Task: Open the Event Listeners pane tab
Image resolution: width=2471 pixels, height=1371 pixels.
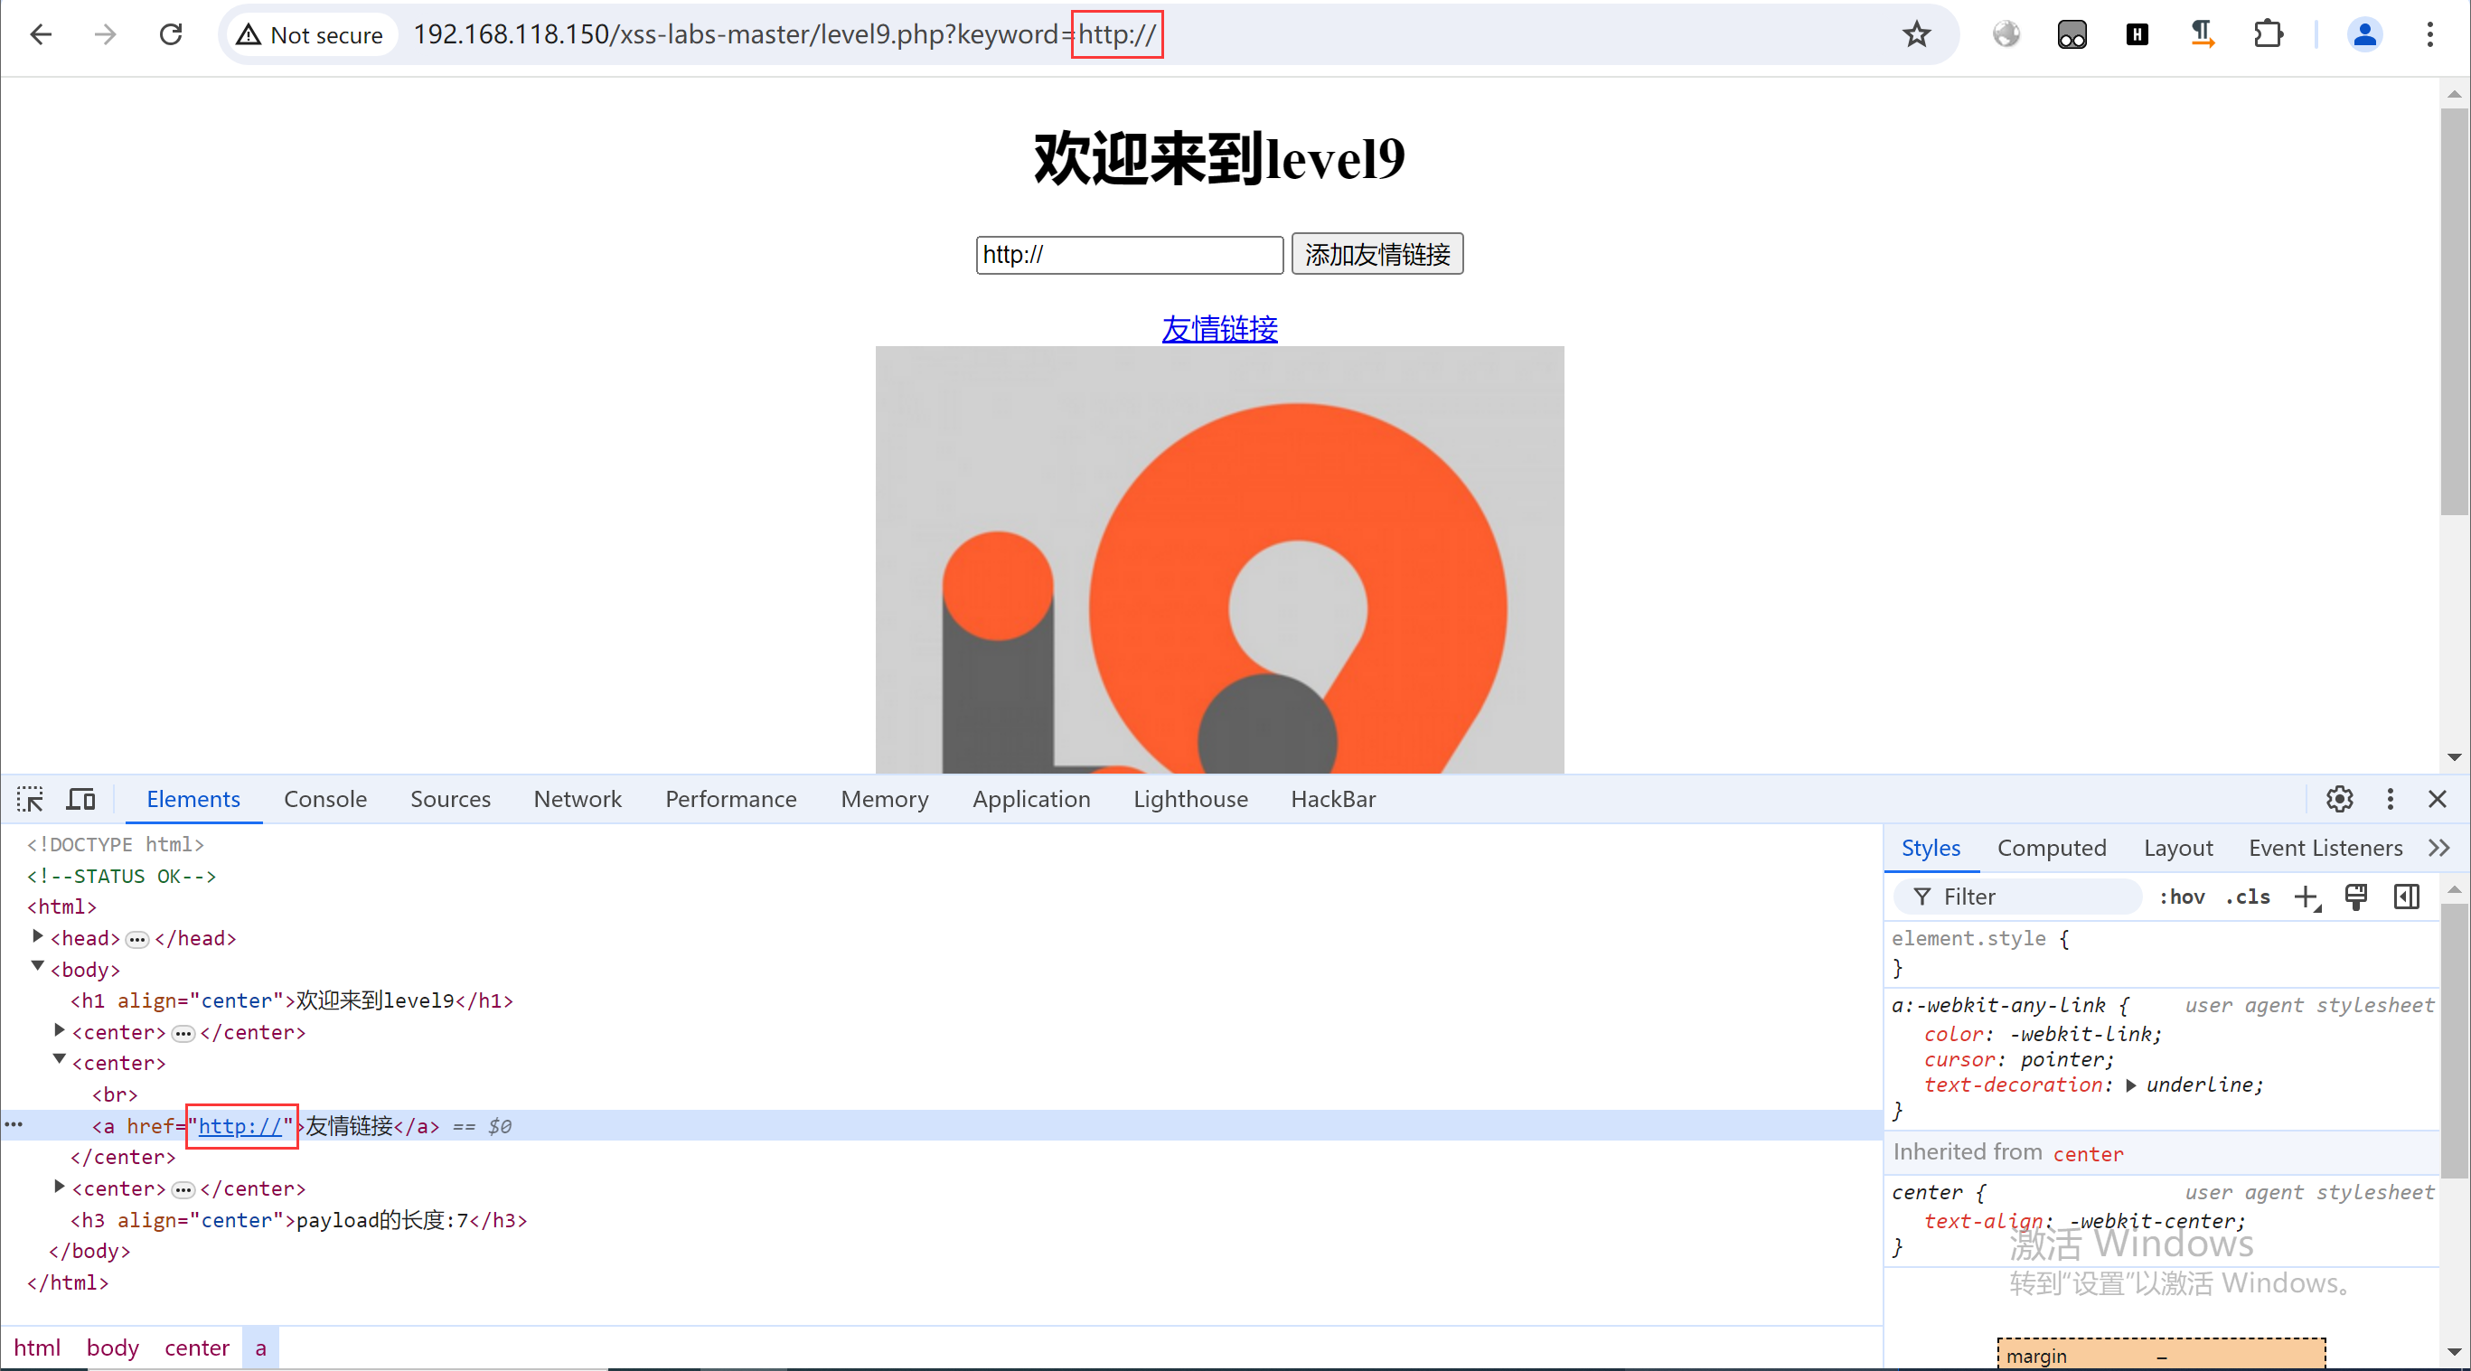Action: click(2325, 848)
